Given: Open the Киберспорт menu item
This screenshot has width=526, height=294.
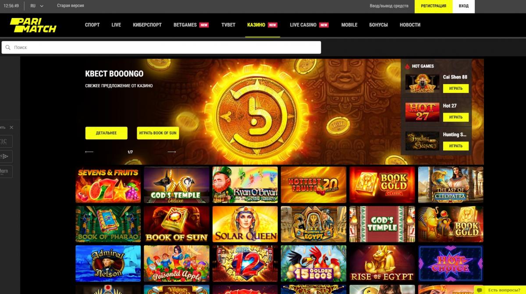Looking at the screenshot, I should (x=147, y=25).
